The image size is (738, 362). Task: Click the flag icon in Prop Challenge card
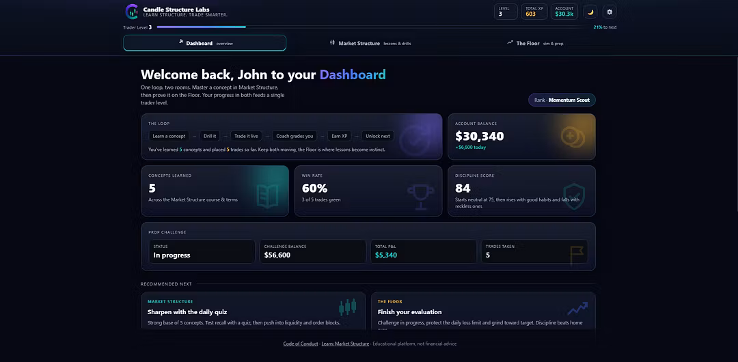click(x=576, y=255)
